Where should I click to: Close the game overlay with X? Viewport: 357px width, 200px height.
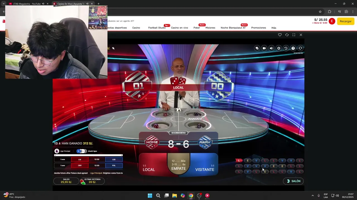(301, 35)
